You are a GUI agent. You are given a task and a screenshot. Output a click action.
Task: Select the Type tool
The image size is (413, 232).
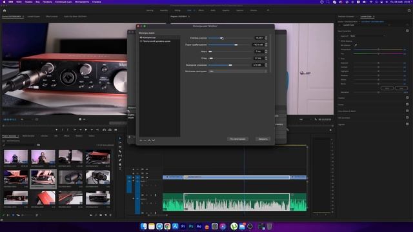click(x=120, y=169)
